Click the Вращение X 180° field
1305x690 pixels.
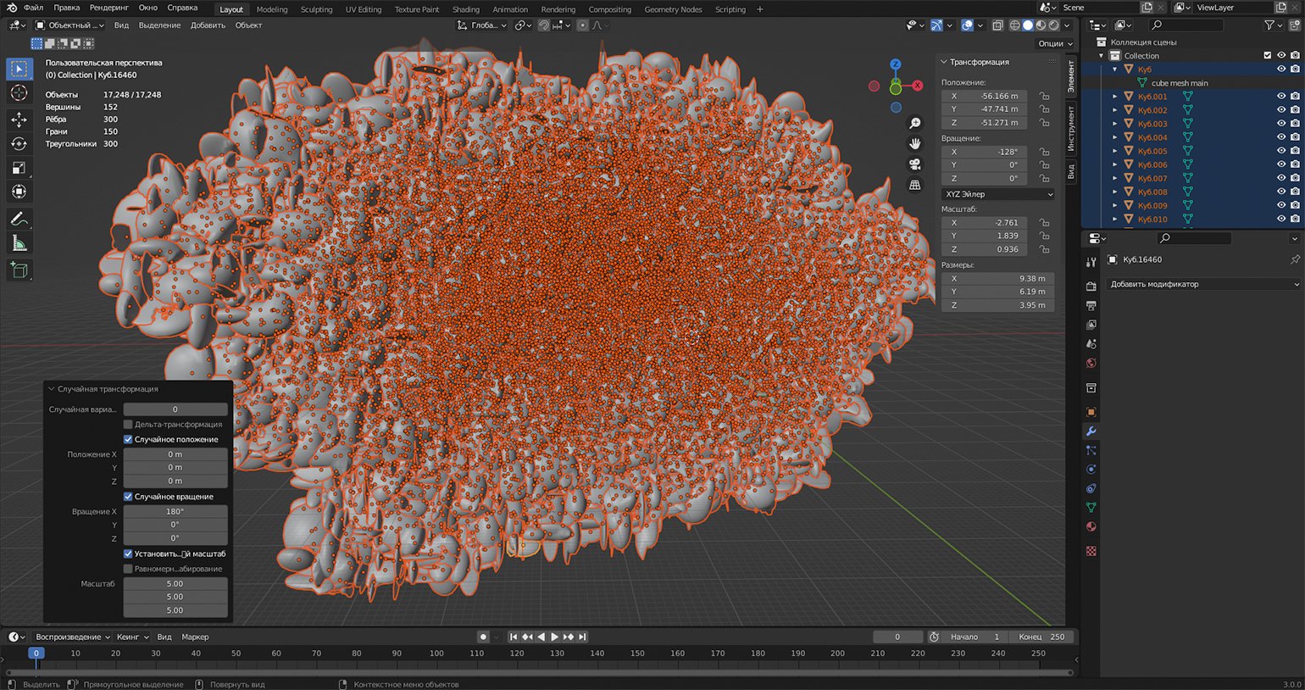point(175,511)
